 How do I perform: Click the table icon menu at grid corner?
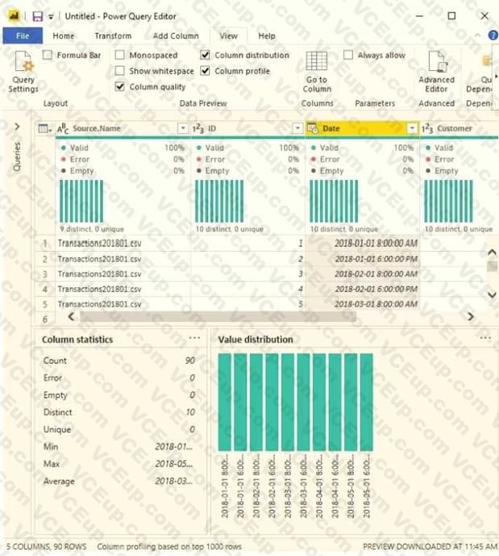click(44, 128)
